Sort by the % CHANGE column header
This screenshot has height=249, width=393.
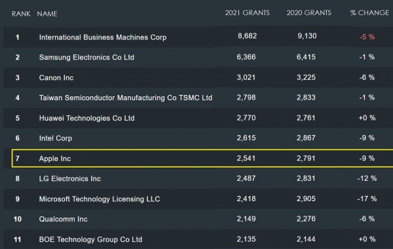[369, 12]
